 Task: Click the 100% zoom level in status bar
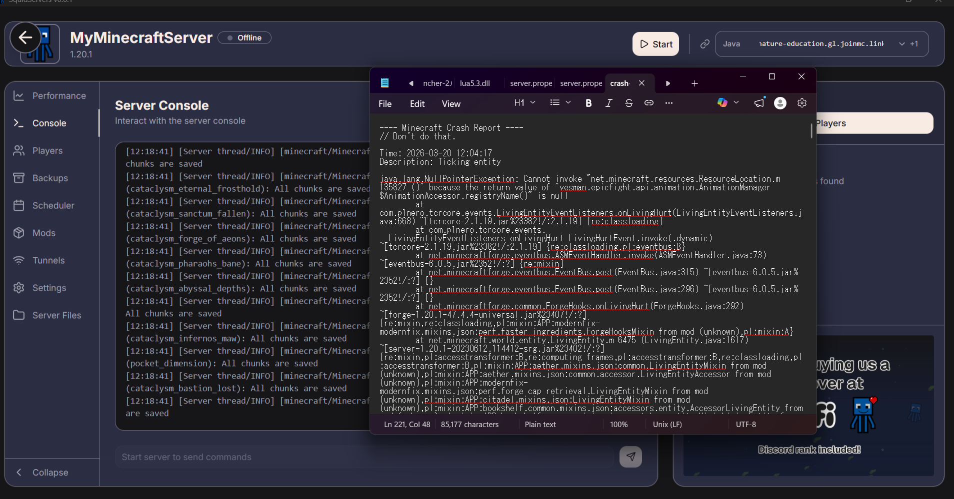(618, 424)
